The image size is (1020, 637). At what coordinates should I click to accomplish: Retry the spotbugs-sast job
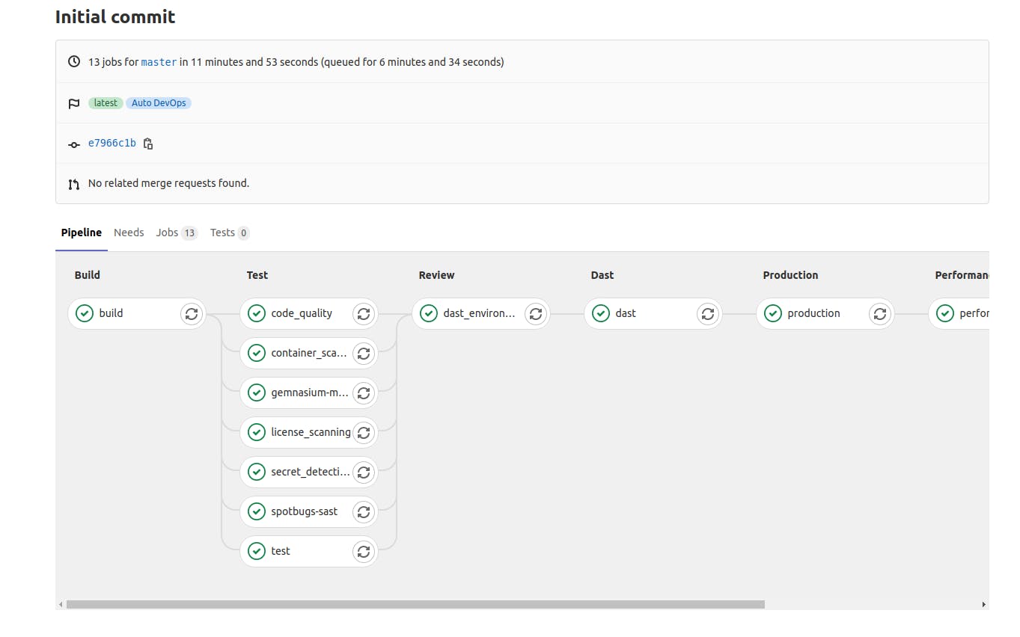[364, 511]
